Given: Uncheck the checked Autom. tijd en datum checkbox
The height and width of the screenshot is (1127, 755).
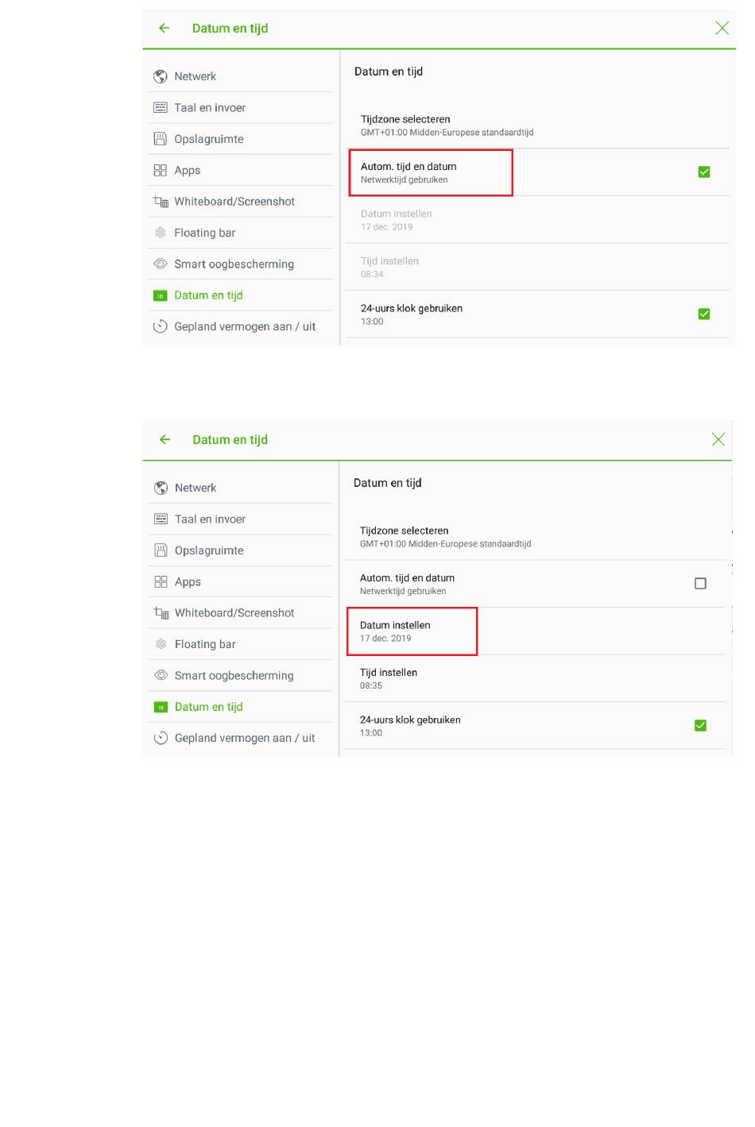Looking at the screenshot, I should pyautogui.click(x=704, y=172).
